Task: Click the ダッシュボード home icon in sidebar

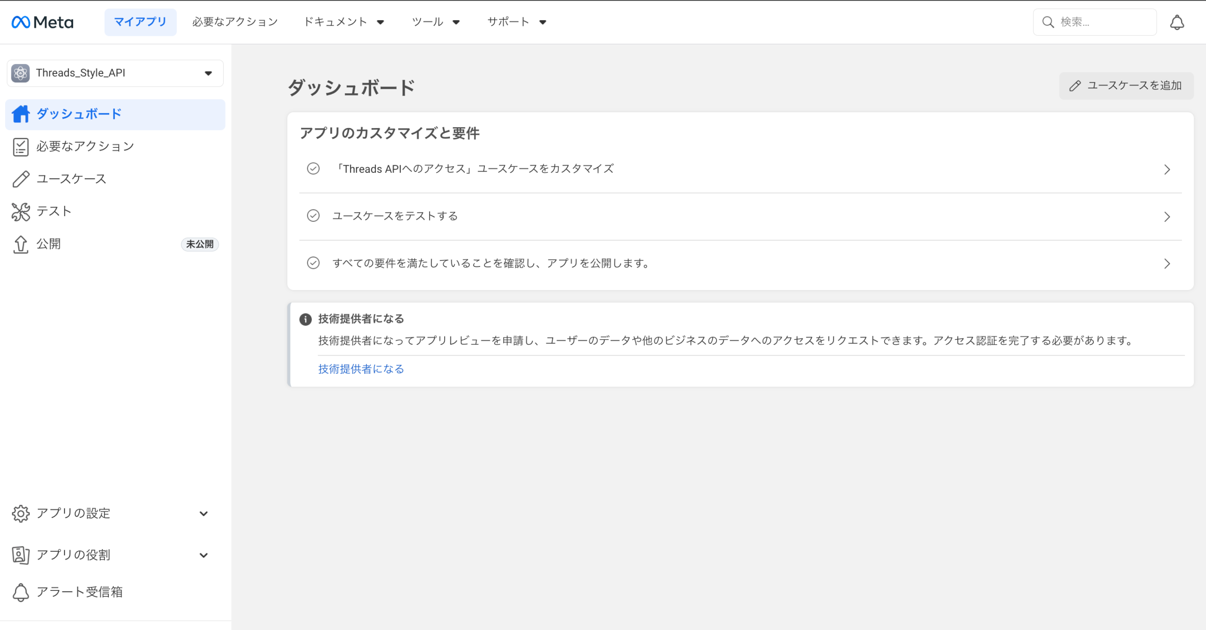Action: pos(21,114)
